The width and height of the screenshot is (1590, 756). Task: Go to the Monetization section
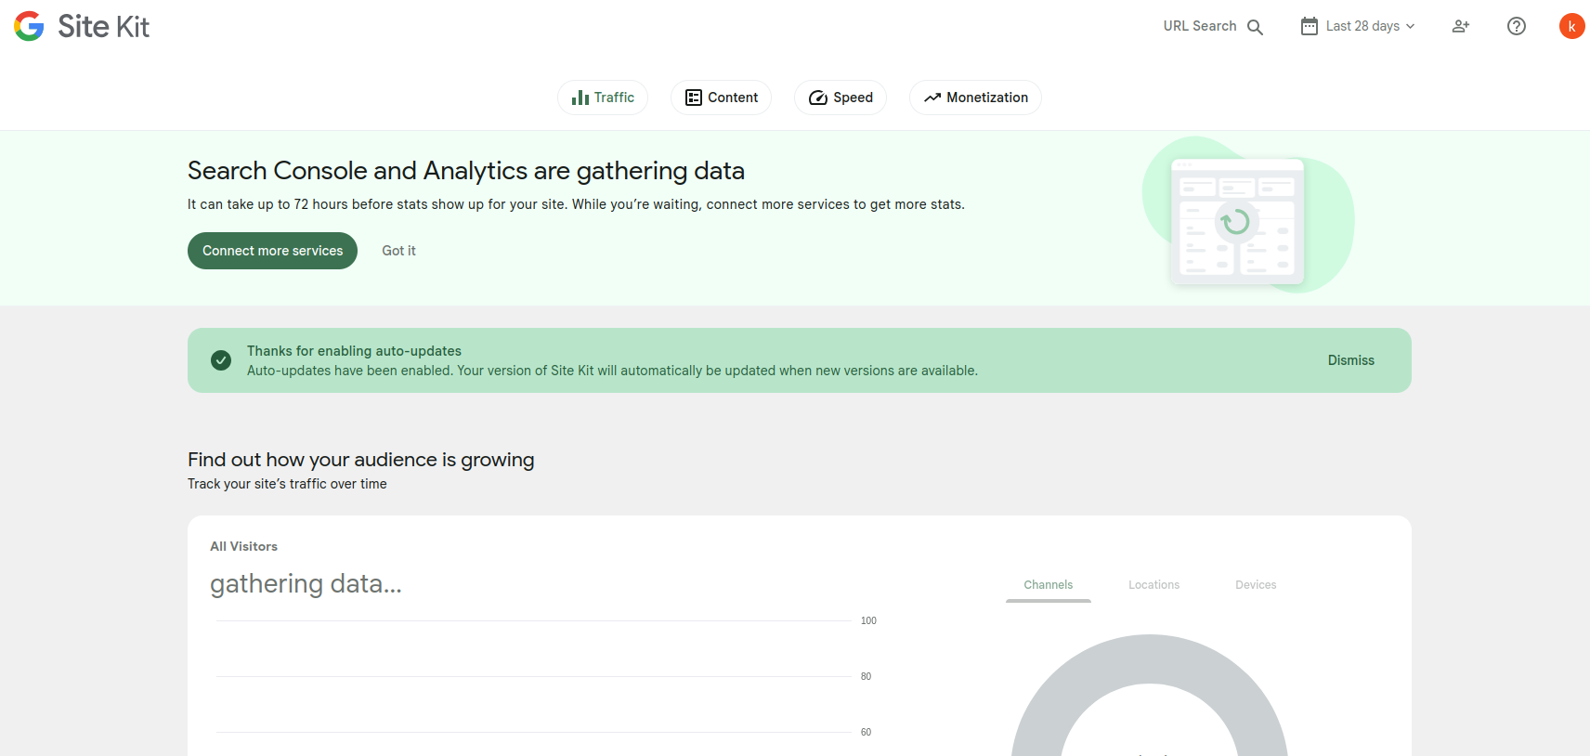pos(975,98)
